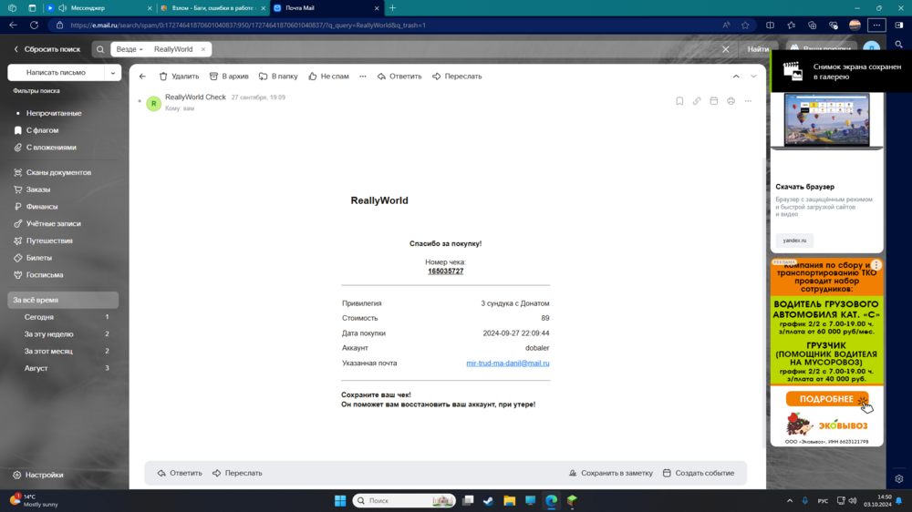Image resolution: width=912 pixels, height=512 pixels.
Task: Open message header three-dot menu
Action: [748, 101]
